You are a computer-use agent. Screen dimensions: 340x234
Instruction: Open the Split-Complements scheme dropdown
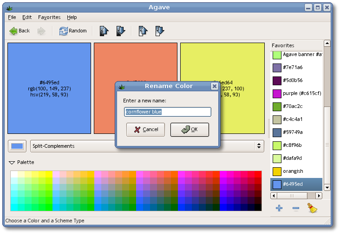click(147, 146)
